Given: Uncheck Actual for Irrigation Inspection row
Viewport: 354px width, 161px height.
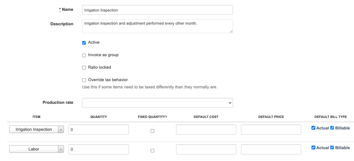Looking at the screenshot, I should [x=313, y=128].
